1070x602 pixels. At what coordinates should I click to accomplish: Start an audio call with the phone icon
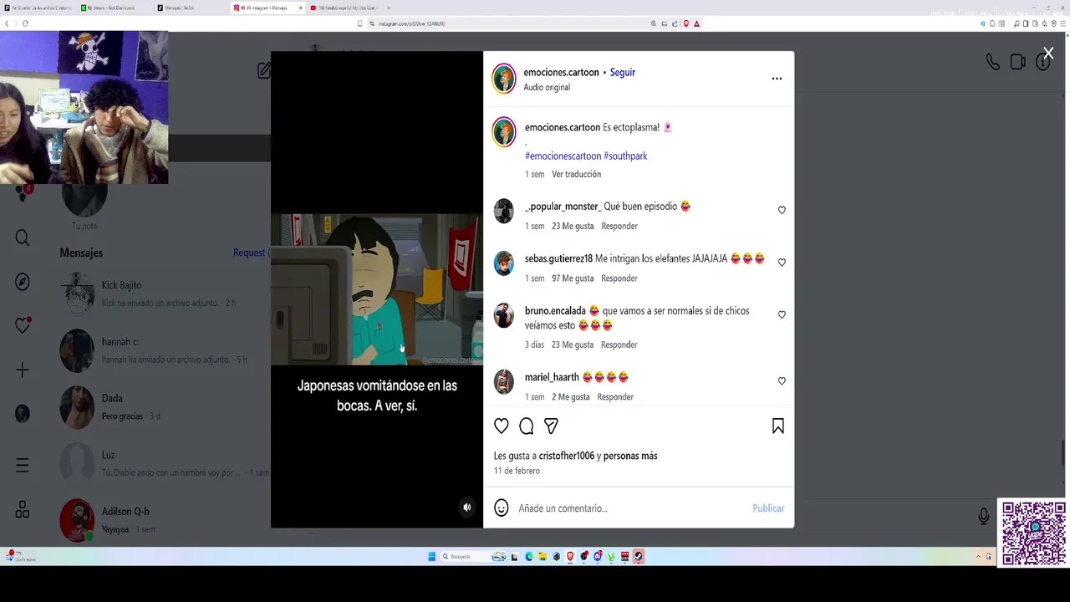992,62
